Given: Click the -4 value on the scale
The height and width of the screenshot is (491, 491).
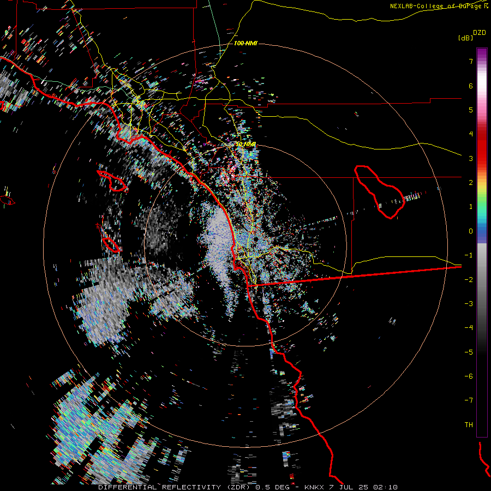Looking at the screenshot, I should tap(469, 328).
